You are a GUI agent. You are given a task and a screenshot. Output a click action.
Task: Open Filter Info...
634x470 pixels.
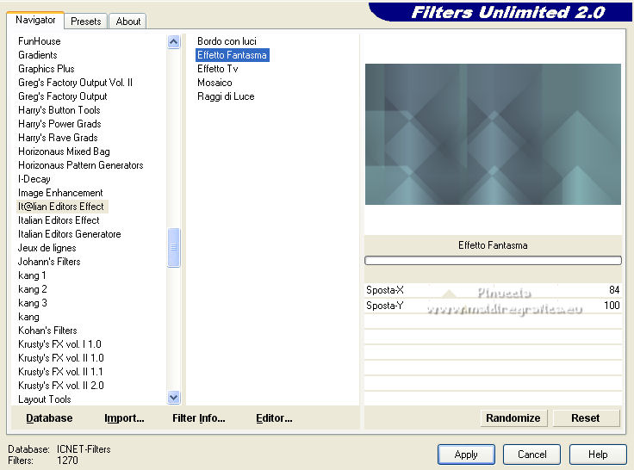click(198, 417)
